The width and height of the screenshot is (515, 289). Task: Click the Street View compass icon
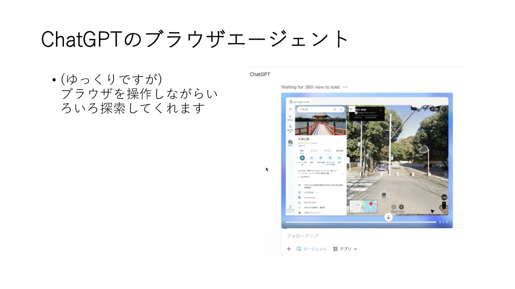[x=444, y=197]
